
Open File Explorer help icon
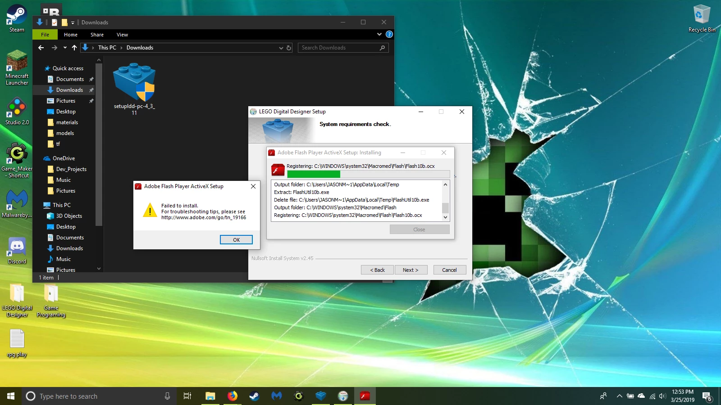(389, 34)
